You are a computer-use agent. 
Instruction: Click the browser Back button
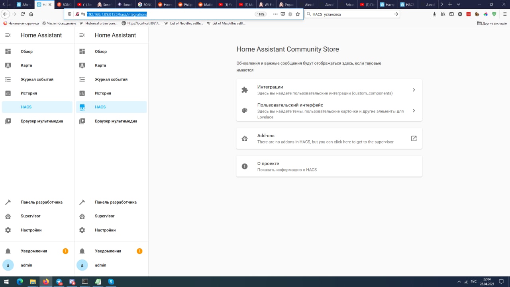(x=5, y=14)
